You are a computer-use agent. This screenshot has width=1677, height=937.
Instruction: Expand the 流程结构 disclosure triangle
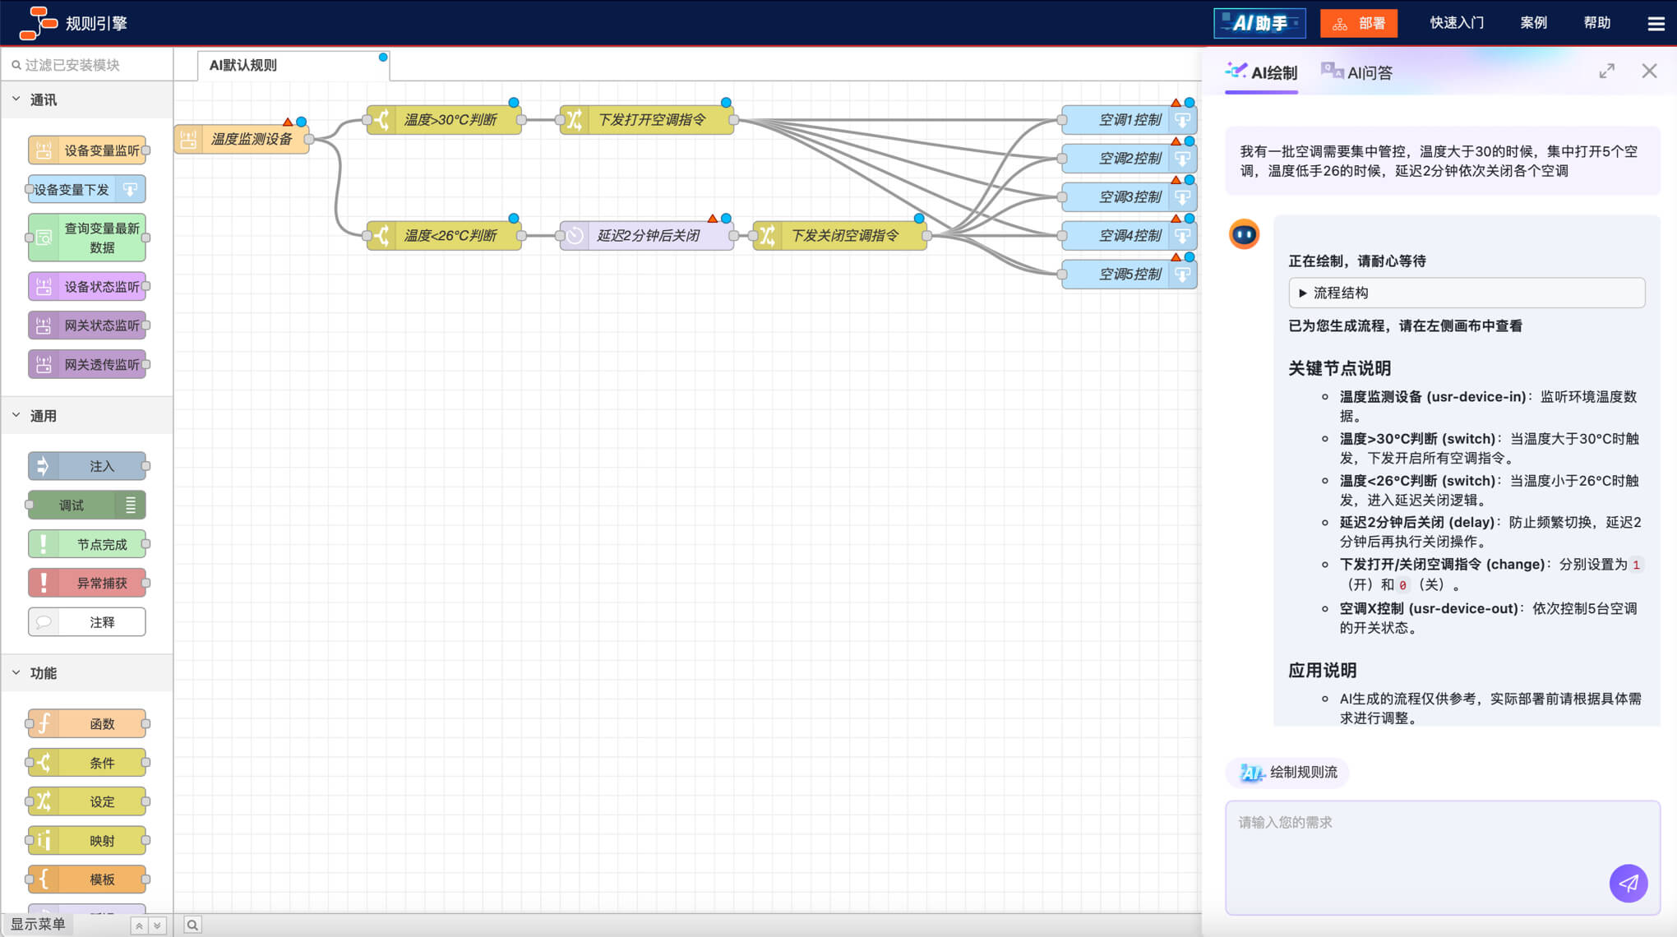[1302, 293]
